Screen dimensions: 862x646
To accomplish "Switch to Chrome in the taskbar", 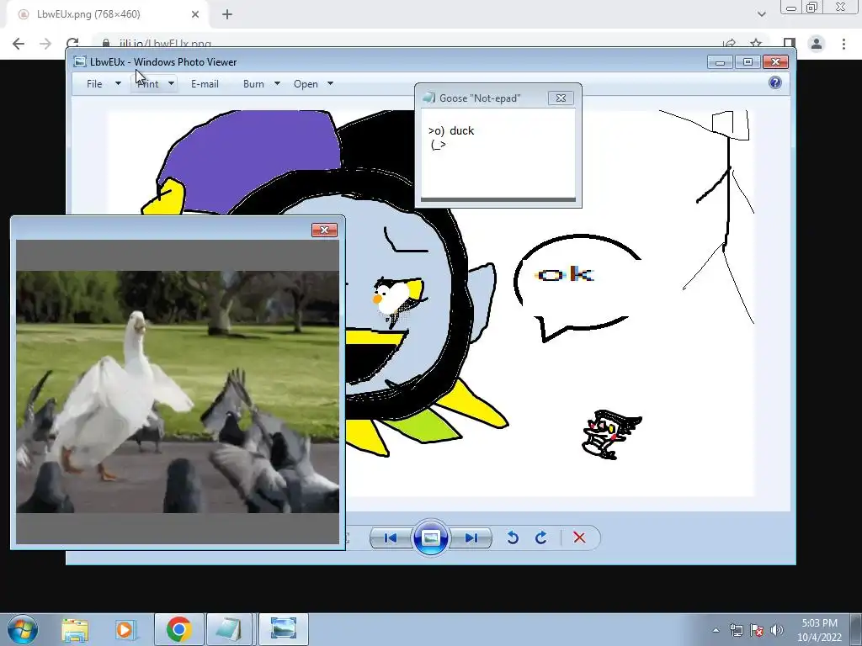I will tap(178, 629).
